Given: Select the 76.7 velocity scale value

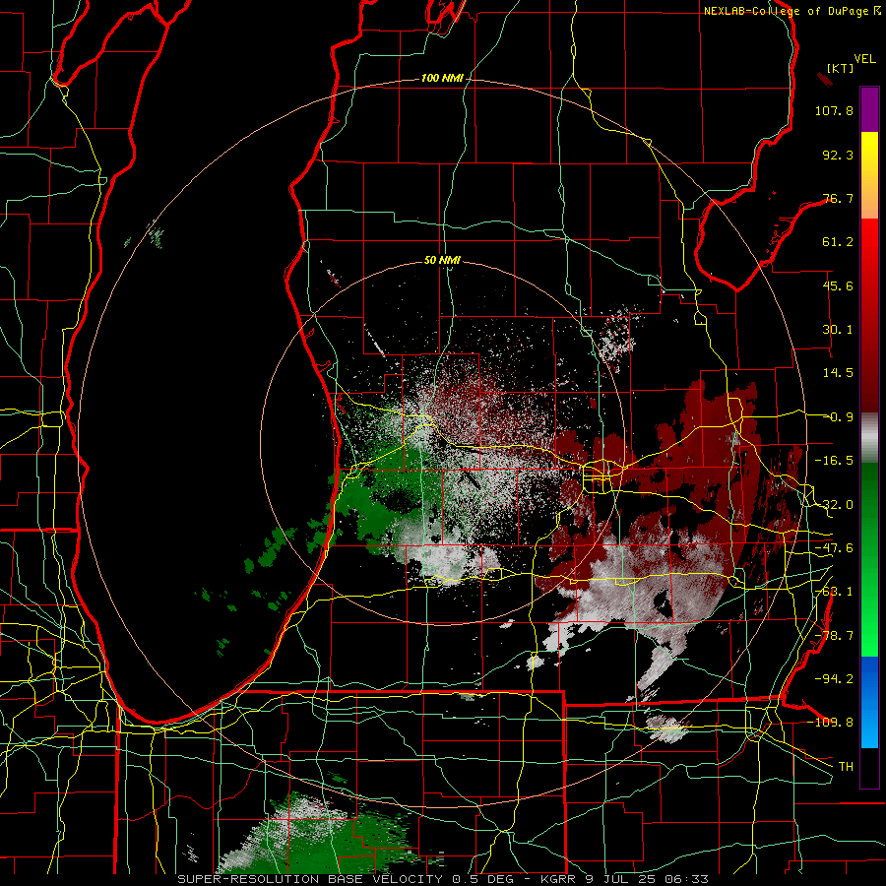Looking at the screenshot, I should pos(838,198).
